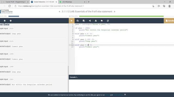Open the Sandbox button
This screenshot has width=174, height=97.
(169, 21)
